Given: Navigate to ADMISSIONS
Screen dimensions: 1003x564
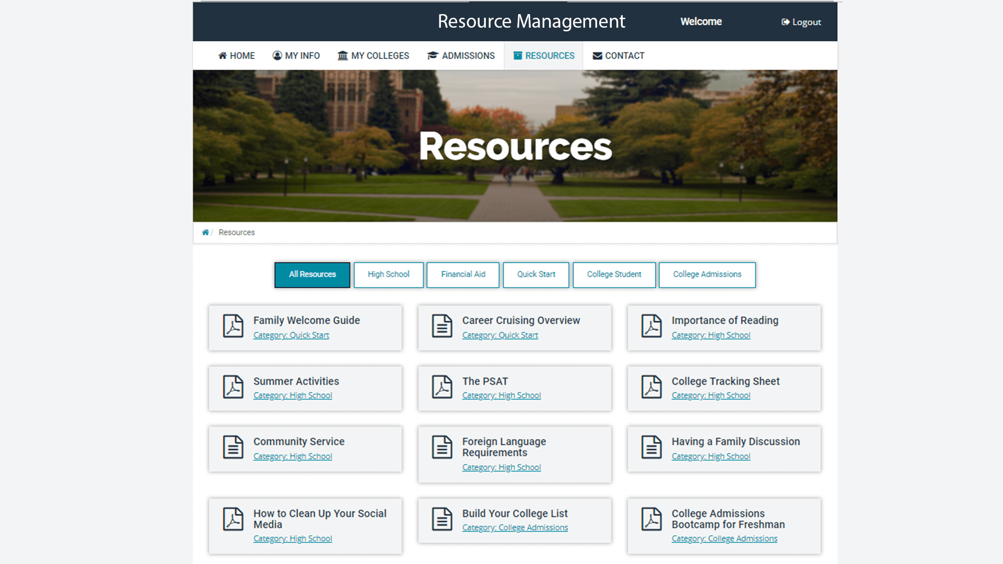Looking at the screenshot, I should [461, 55].
